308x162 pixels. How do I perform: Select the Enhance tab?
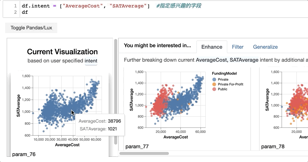(212, 47)
